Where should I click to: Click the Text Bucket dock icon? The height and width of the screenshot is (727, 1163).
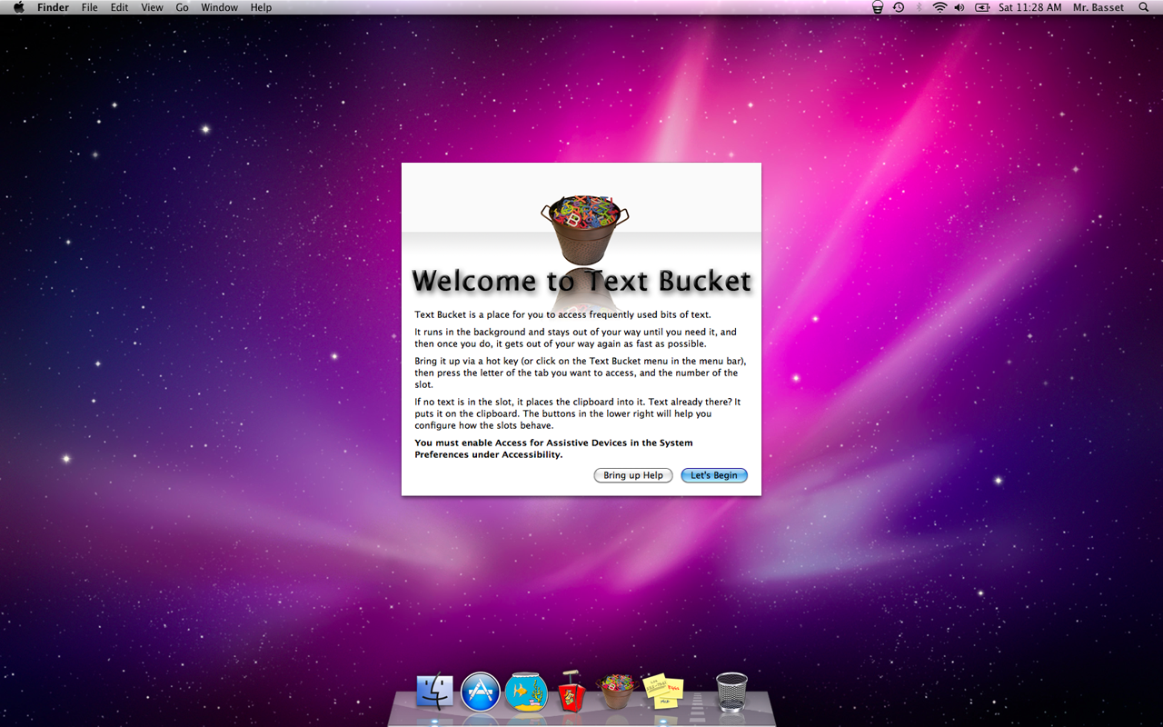[615, 692]
